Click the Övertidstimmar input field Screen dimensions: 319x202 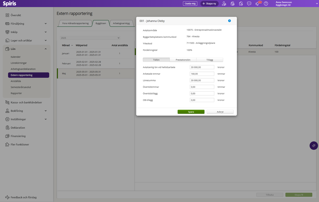[x=202, y=87]
